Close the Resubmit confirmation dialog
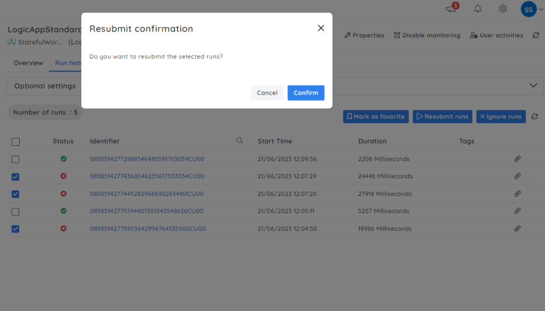The height and width of the screenshot is (311, 545). (x=321, y=28)
